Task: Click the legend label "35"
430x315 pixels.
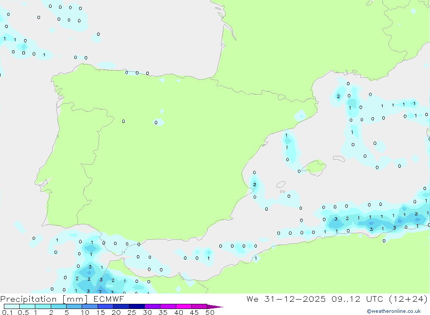Action: tap(163, 312)
